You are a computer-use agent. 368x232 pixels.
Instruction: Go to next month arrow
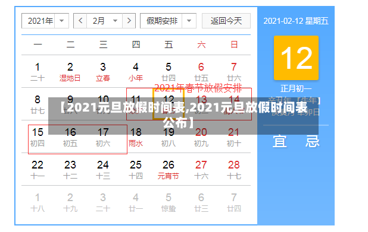(129, 21)
